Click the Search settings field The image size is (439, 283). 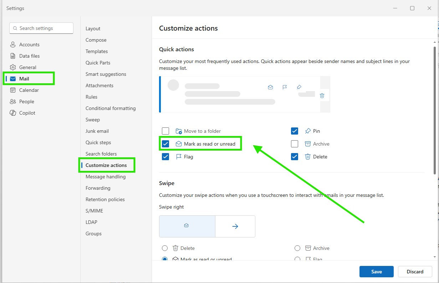(x=41, y=28)
